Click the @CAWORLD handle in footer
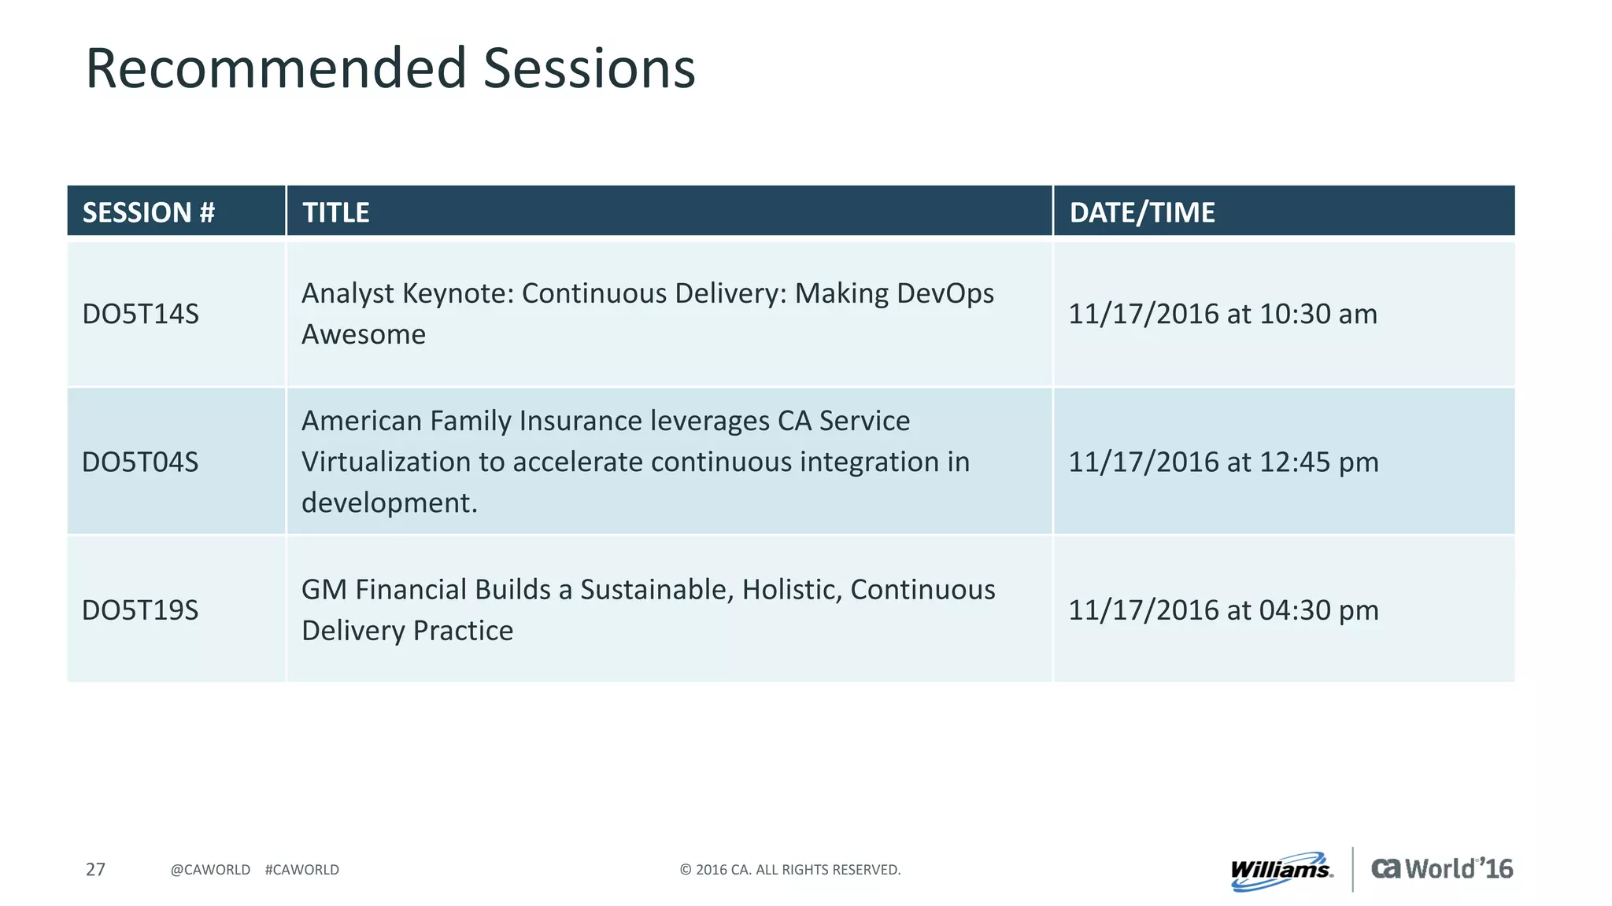1612x906 pixels. [210, 869]
